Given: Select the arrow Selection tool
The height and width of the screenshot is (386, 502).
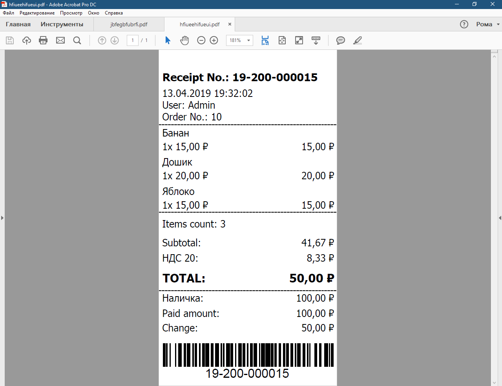Looking at the screenshot, I should tap(168, 40).
